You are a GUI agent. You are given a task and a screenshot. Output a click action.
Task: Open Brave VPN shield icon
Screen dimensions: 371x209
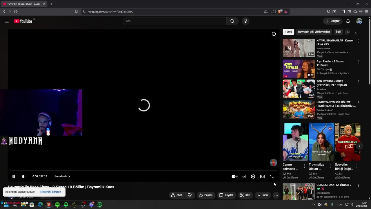tap(361, 12)
